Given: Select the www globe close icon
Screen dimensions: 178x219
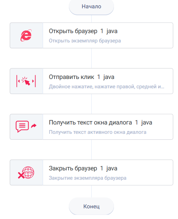Looking at the screenshot, I should tap(26, 172).
